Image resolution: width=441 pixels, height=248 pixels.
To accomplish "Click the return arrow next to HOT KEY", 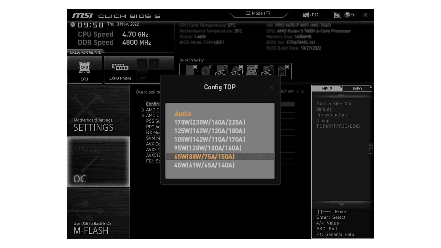I will (x=303, y=92).
